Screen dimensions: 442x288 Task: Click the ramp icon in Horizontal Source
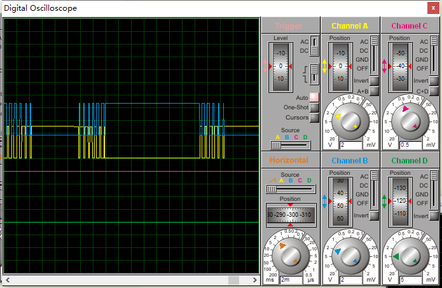click(x=272, y=180)
